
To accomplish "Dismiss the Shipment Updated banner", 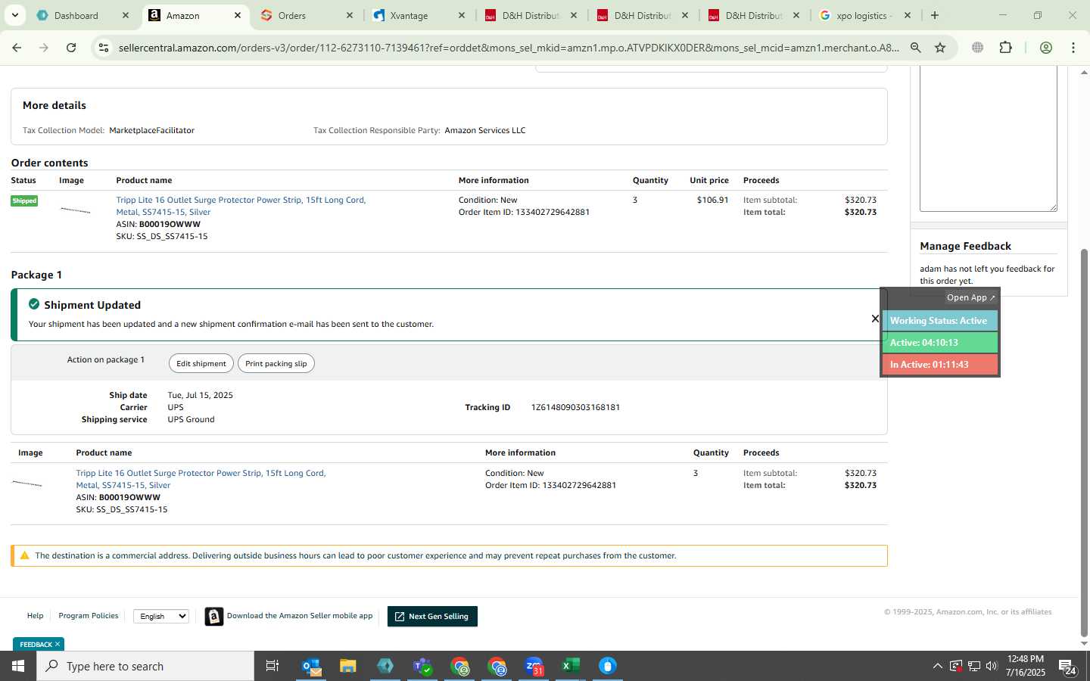I will [x=875, y=319].
